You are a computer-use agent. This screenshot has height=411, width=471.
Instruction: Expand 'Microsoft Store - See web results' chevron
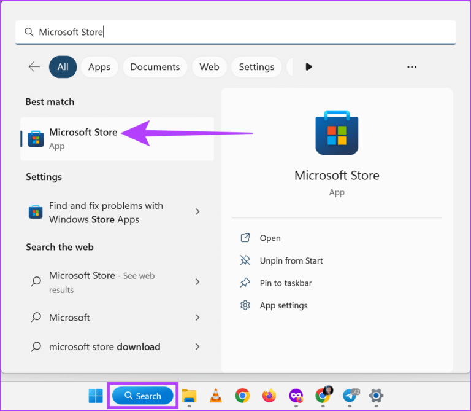pyautogui.click(x=197, y=281)
